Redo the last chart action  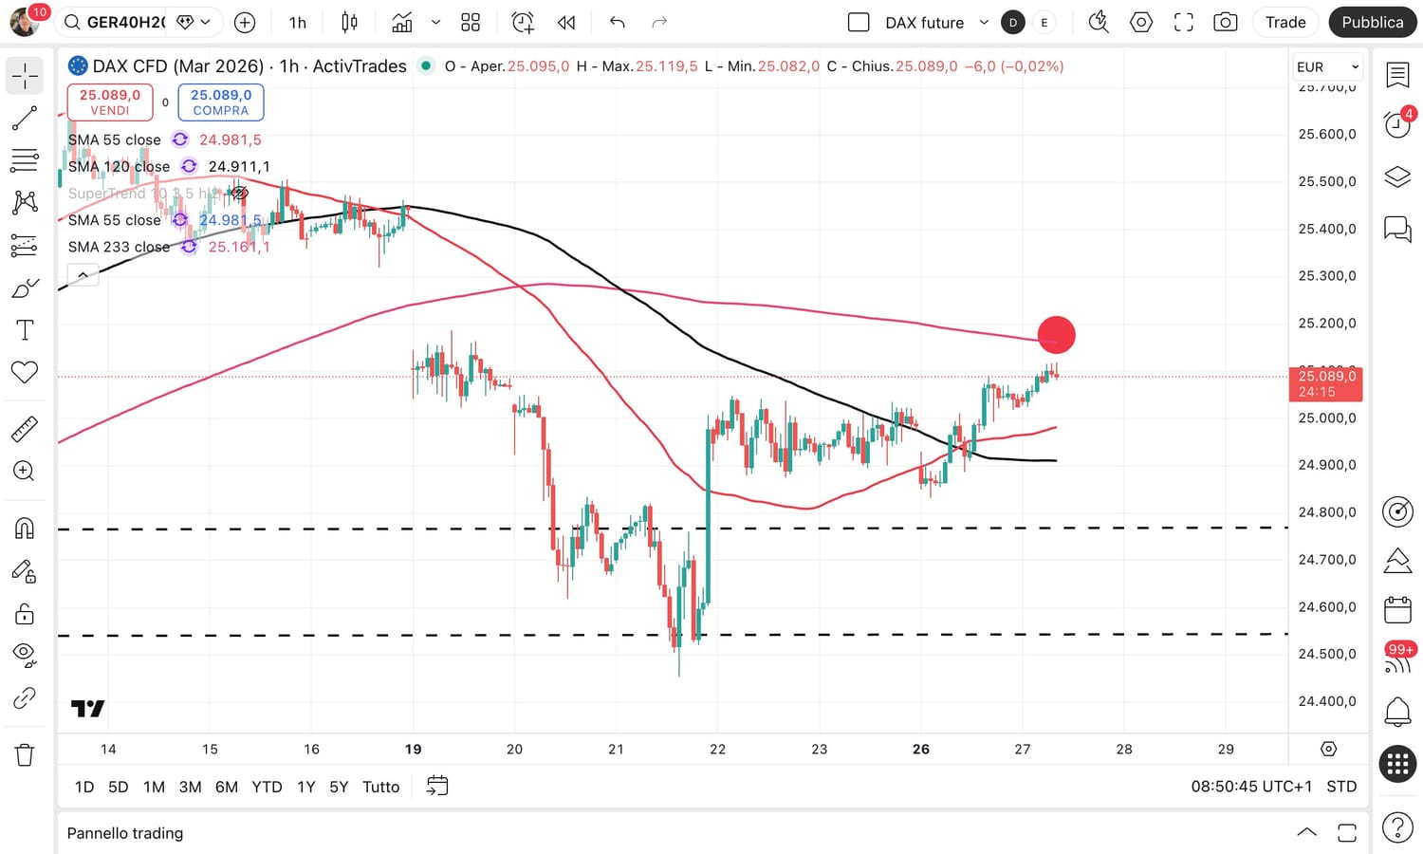pos(659,22)
